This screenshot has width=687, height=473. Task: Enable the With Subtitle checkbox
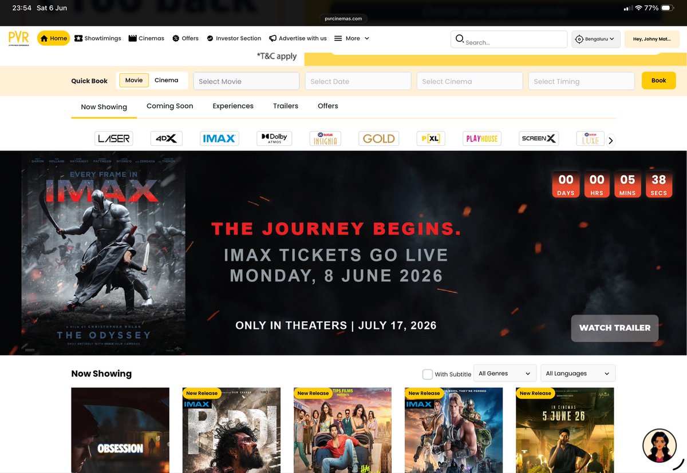(x=428, y=374)
